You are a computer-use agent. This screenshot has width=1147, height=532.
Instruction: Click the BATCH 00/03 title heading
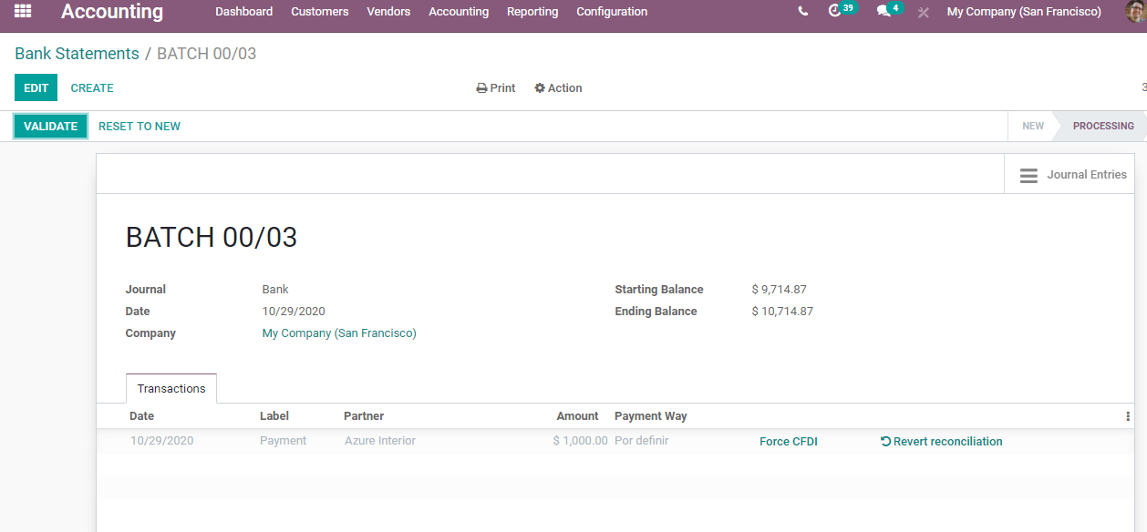[x=212, y=238]
